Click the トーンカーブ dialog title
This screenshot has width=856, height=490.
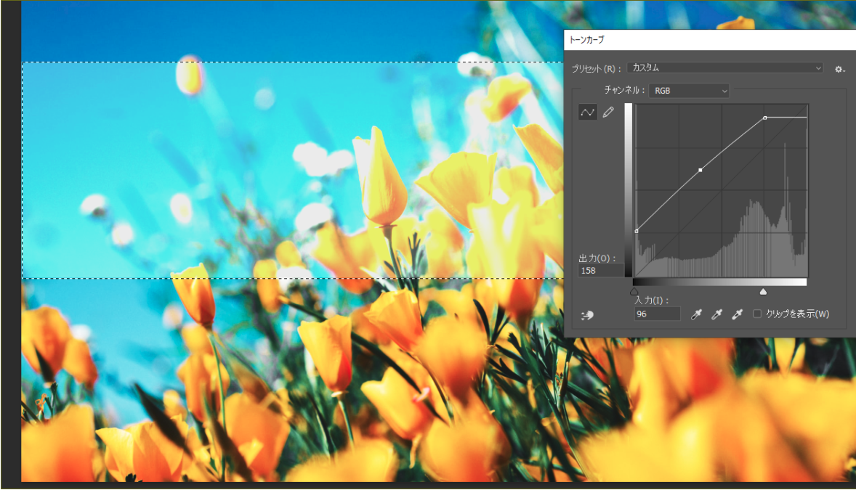(x=587, y=40)
